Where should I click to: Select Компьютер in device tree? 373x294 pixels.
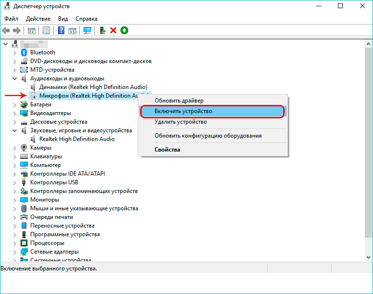[x=46, y=165]
